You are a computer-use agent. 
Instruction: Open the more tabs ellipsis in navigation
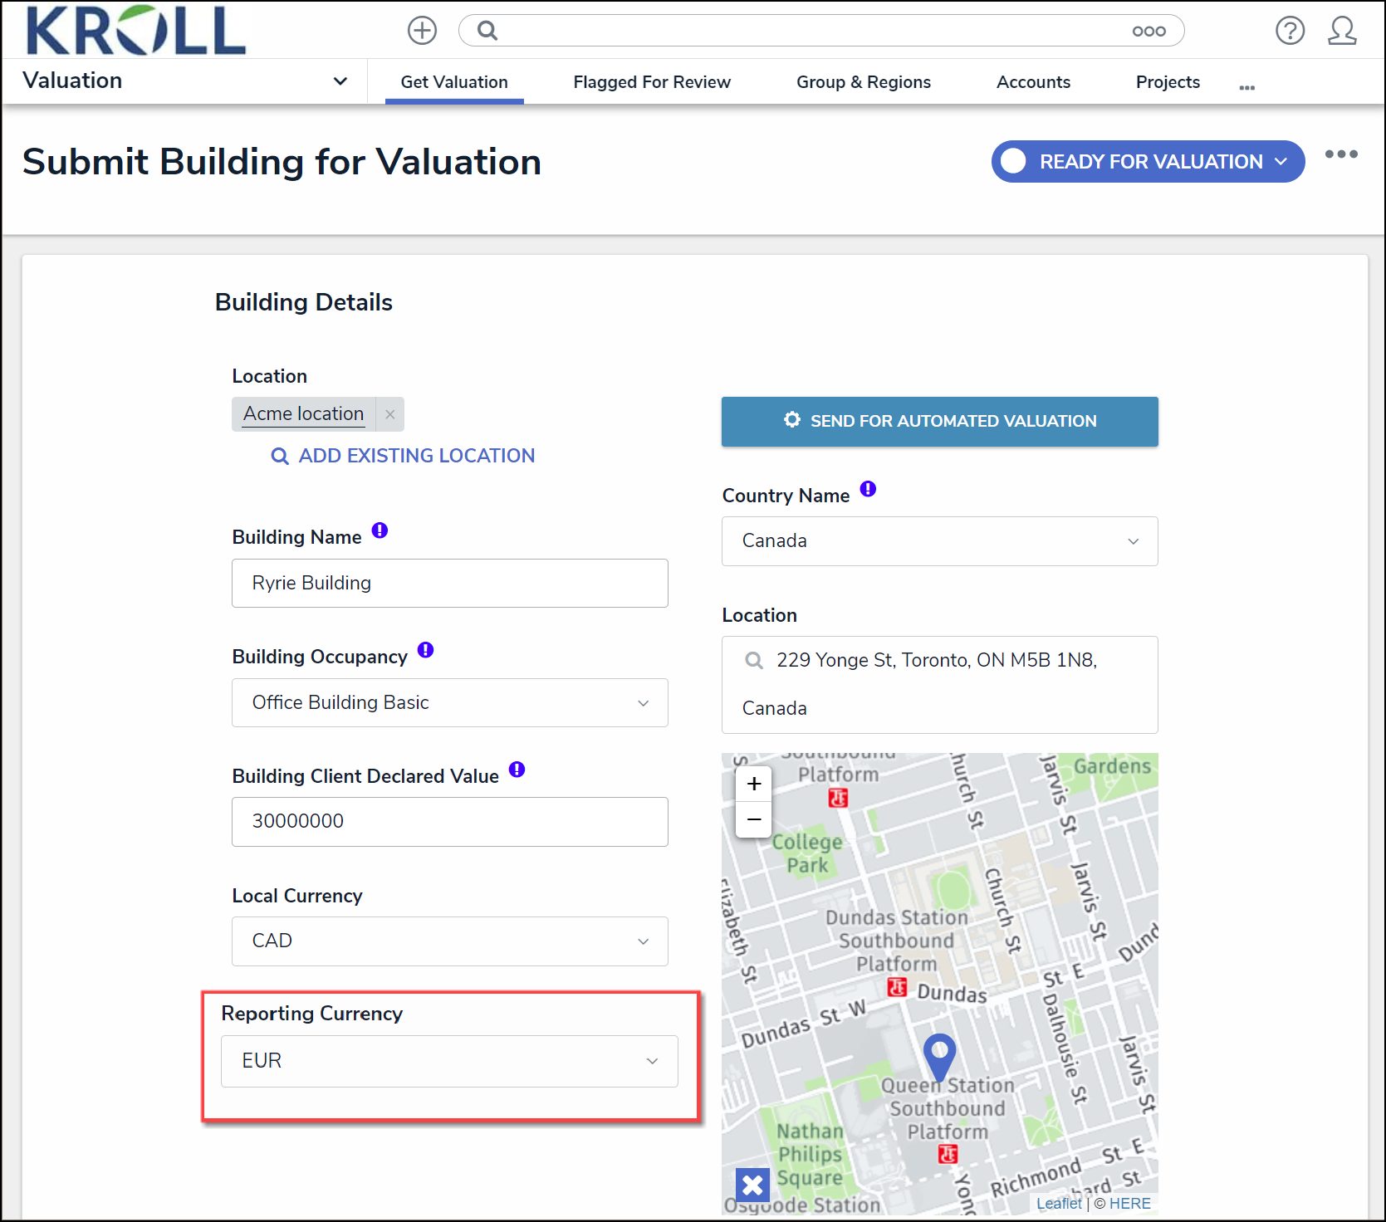(1246, 86)
